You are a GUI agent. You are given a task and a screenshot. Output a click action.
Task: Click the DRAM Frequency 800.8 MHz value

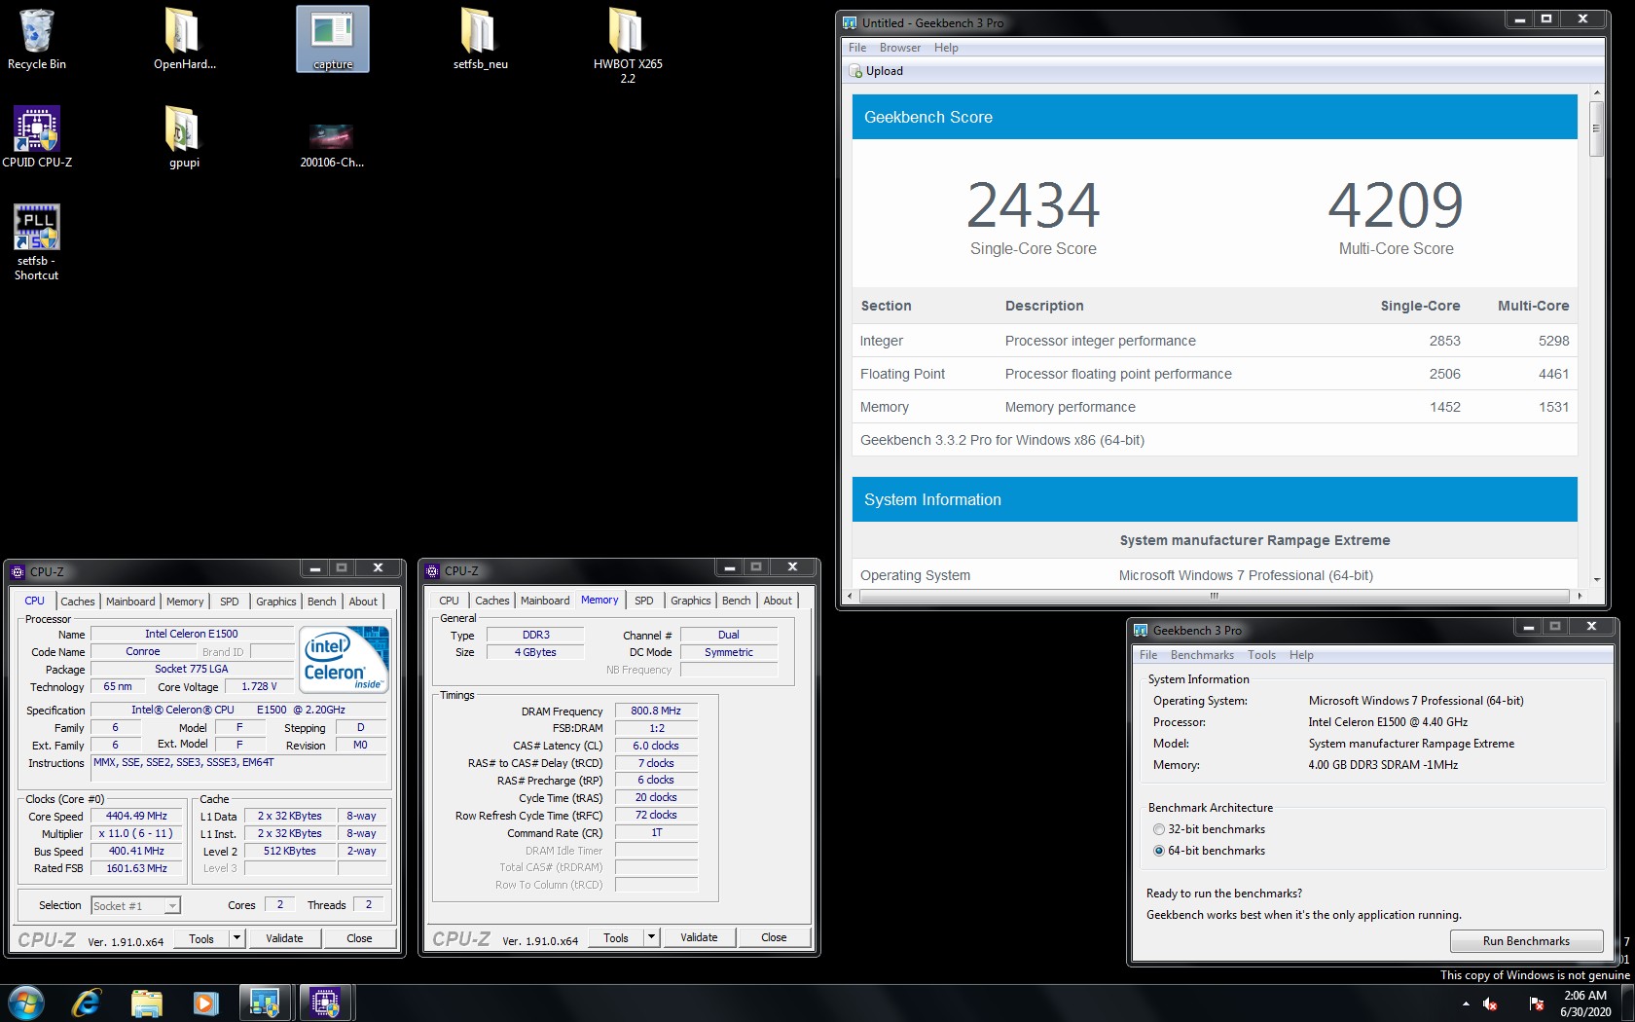tap(656, 711)
